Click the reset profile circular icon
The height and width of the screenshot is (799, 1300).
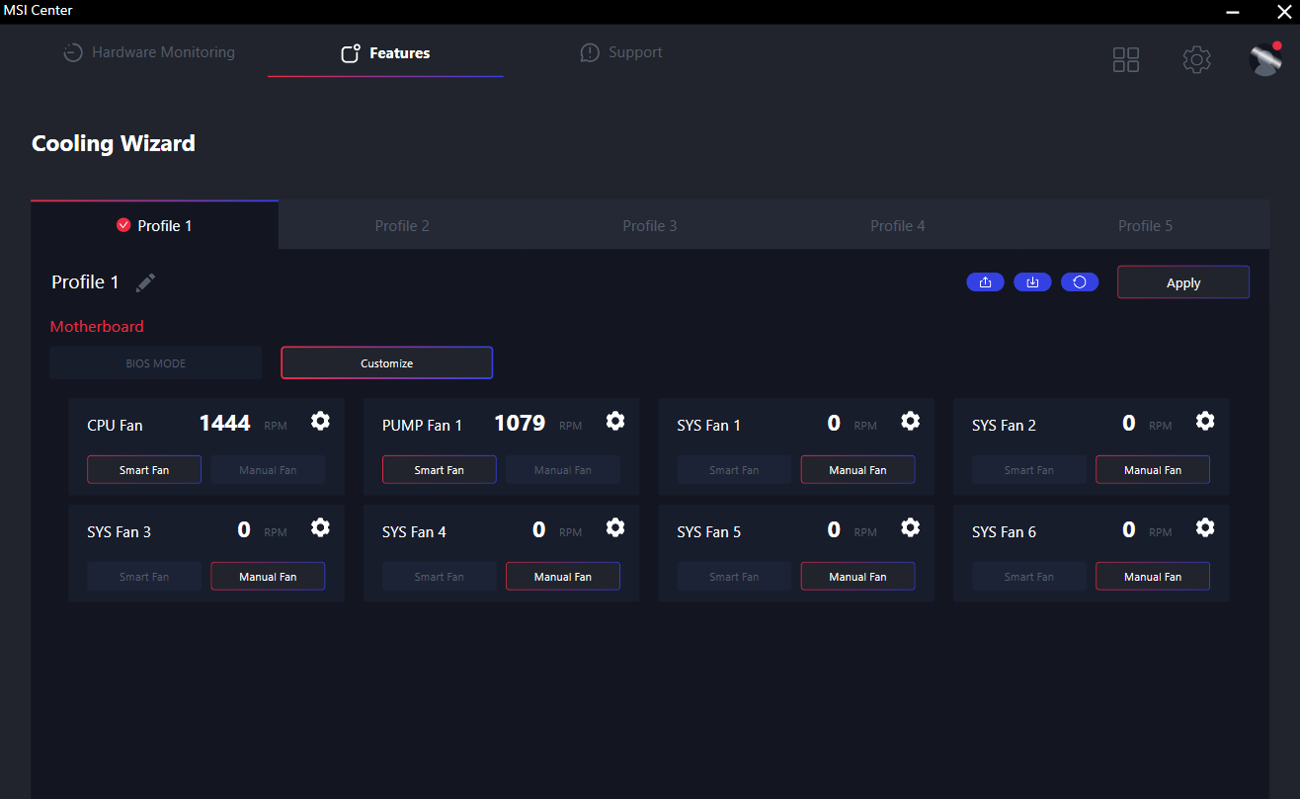tap(1080, 282)
